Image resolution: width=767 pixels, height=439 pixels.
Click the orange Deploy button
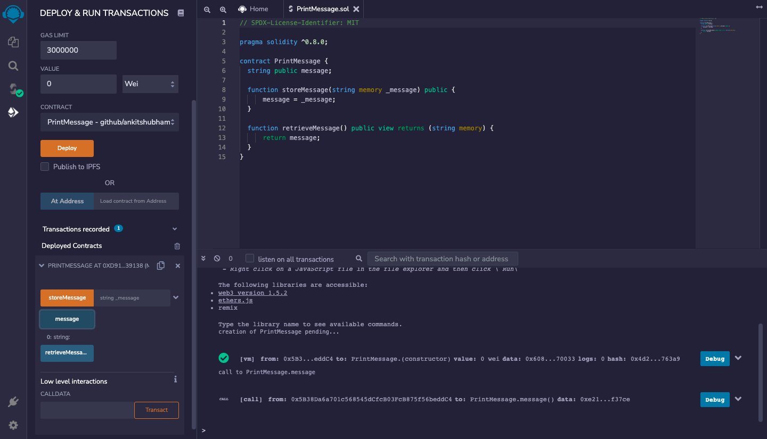(x=67, y=148)
